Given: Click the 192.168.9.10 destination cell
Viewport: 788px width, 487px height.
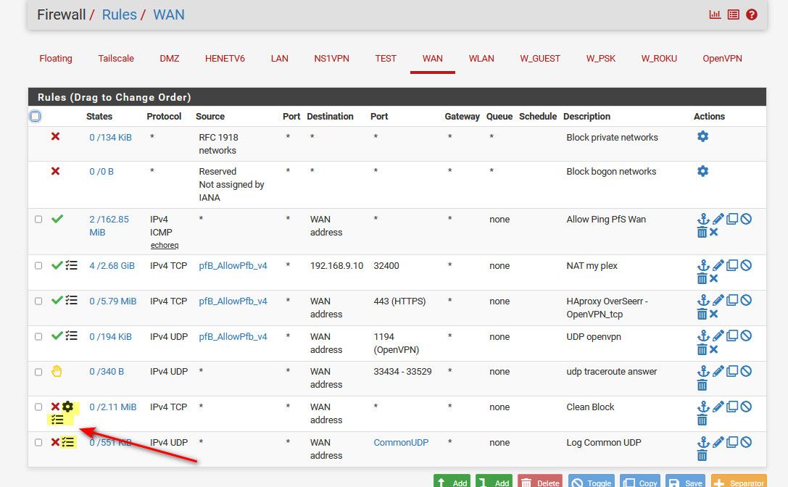Looking at the screenshot, I should click(336, 265).
